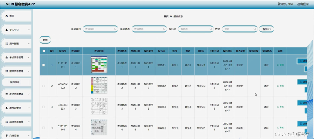Check the checkbox for row 3

[x=44, y=107]
